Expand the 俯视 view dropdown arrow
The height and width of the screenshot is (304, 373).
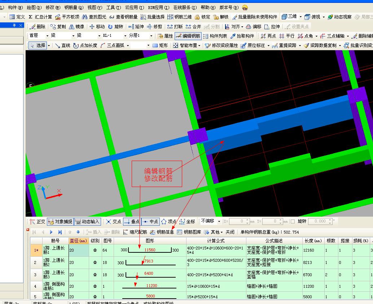click(x=324, y=17)
